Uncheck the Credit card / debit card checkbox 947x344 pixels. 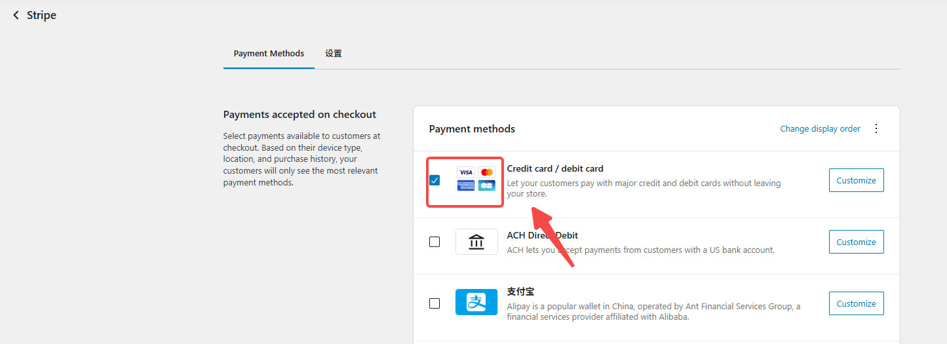(x=435, y=180)
